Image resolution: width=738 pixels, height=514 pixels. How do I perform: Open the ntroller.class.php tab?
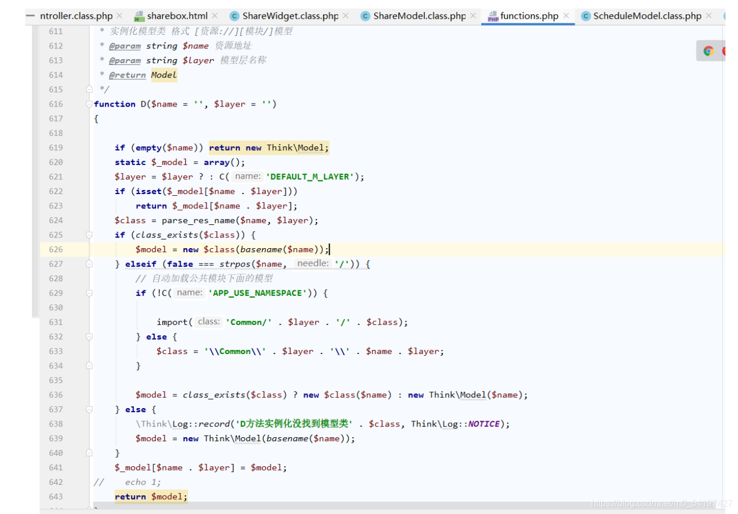76,16
